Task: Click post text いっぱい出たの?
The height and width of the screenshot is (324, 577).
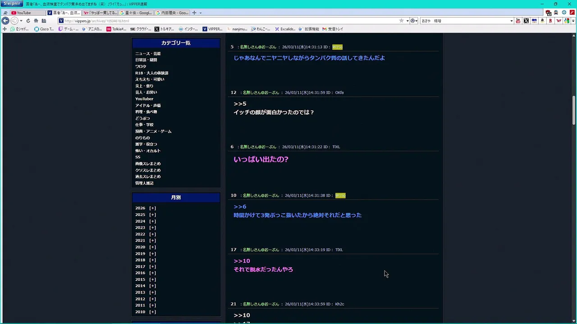Action: [x=261, y=159]
